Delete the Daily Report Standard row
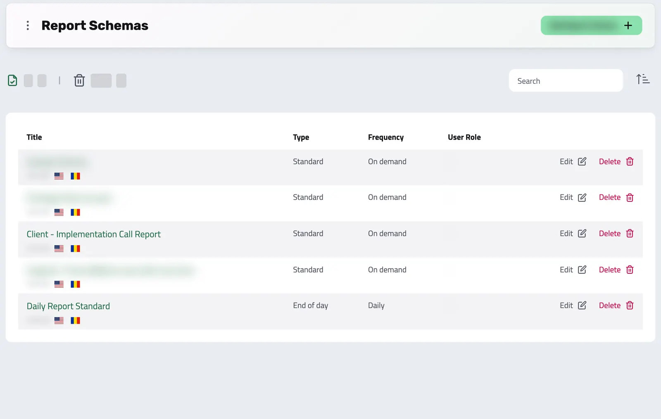Viewport: 661px width, 419px height. click(x=616, y=305)
